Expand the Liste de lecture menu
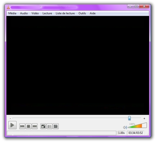The height and width of the screenshot is (142, 156). [65, 13]
